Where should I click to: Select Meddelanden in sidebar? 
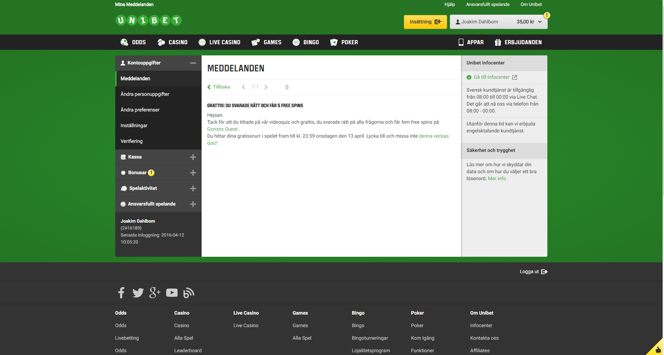[x=158, y=79]
